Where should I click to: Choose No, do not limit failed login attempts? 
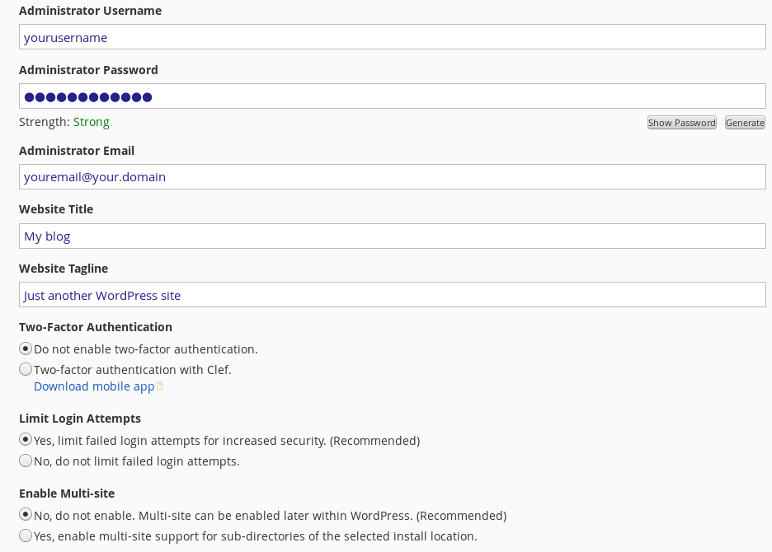(26, 461)
